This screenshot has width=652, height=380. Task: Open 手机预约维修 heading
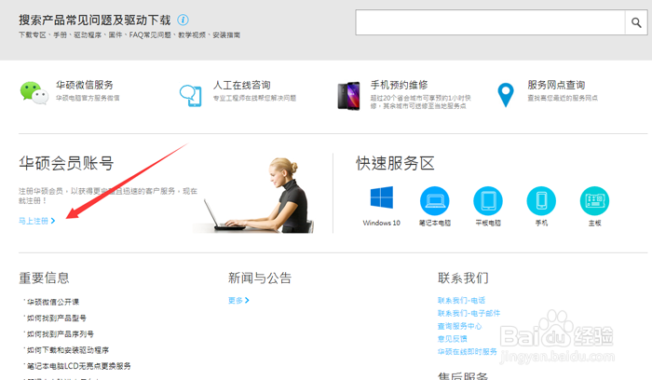click(399, 85)
